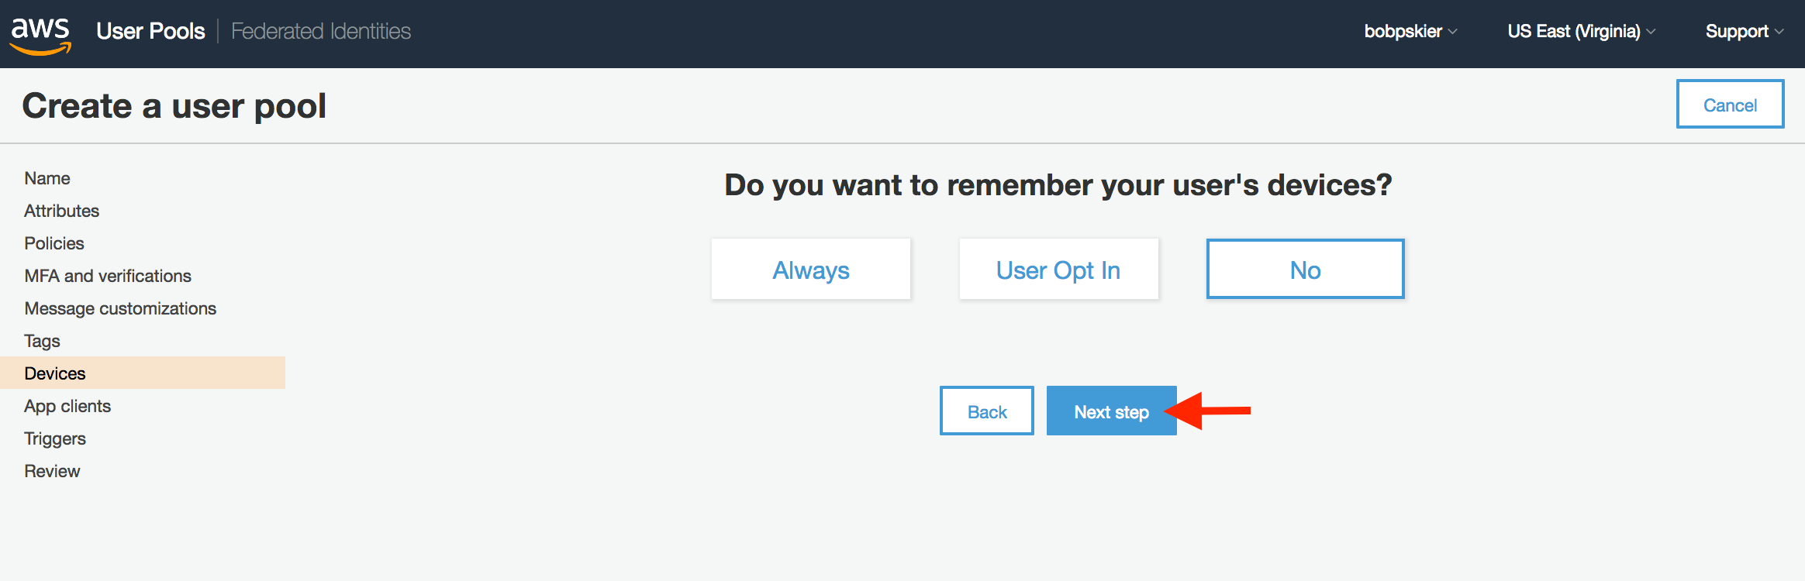Switch to Federated Identities
1805x581 pixels.
(321, 31)
